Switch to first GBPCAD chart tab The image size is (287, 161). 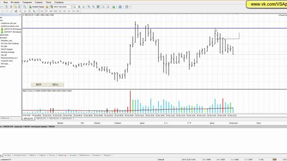54,119
